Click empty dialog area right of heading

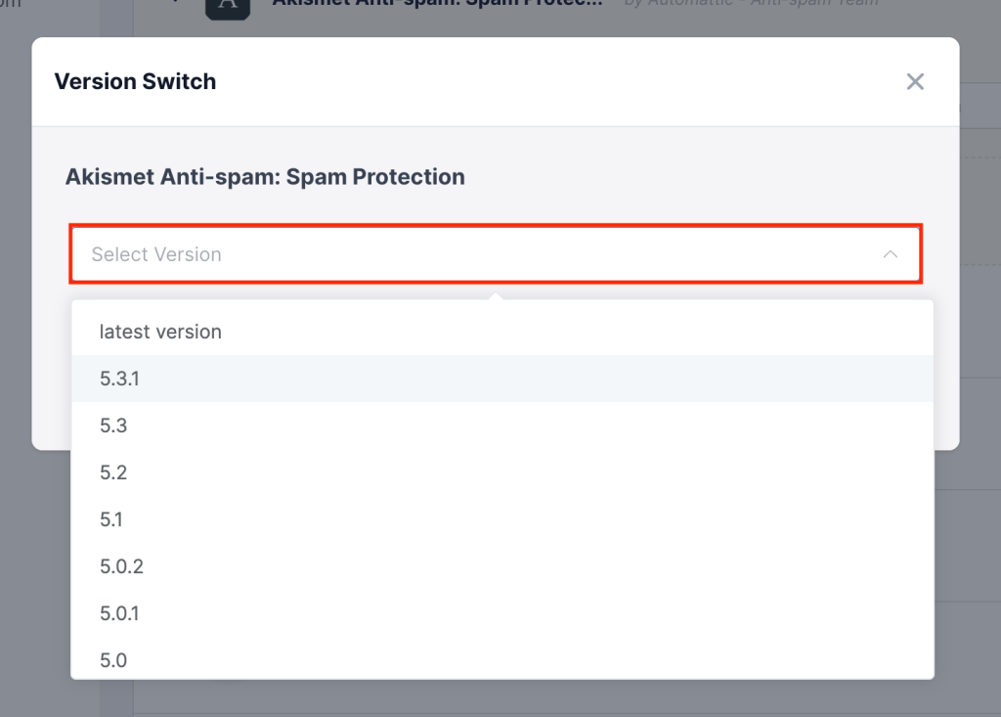702,177
